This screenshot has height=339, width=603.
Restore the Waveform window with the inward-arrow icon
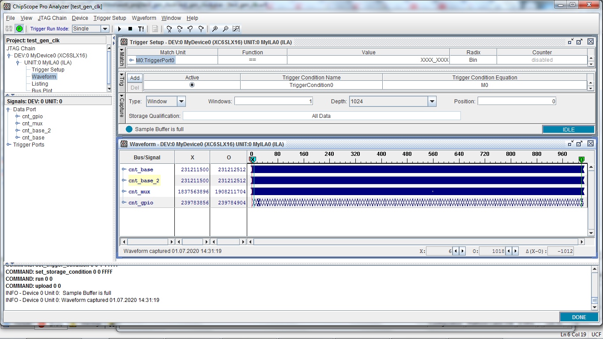click(571, 143)
